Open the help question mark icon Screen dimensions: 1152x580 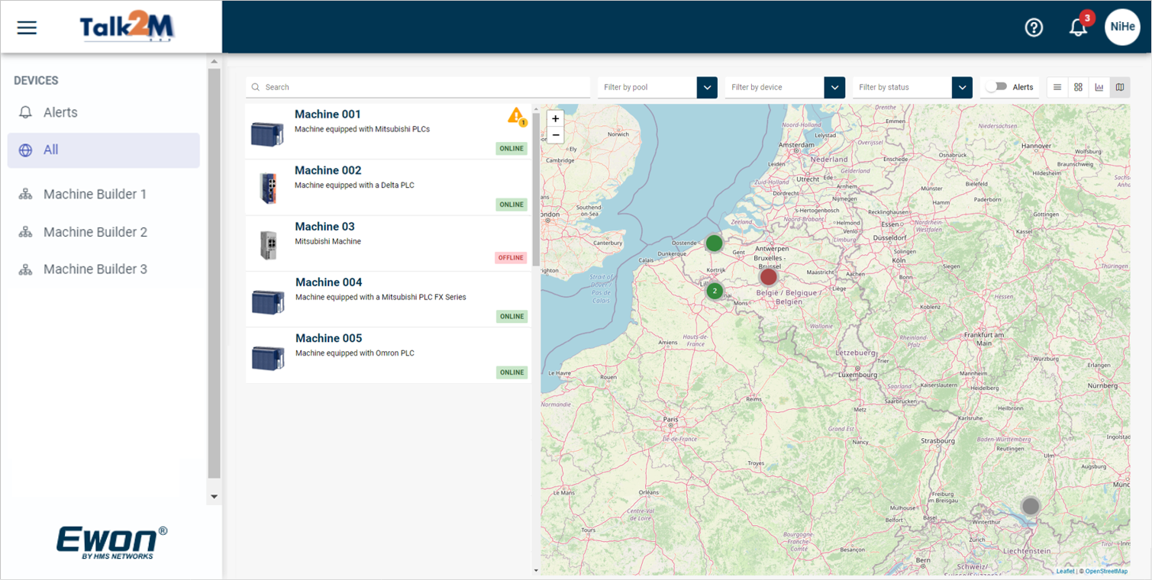pos(1034,27)
